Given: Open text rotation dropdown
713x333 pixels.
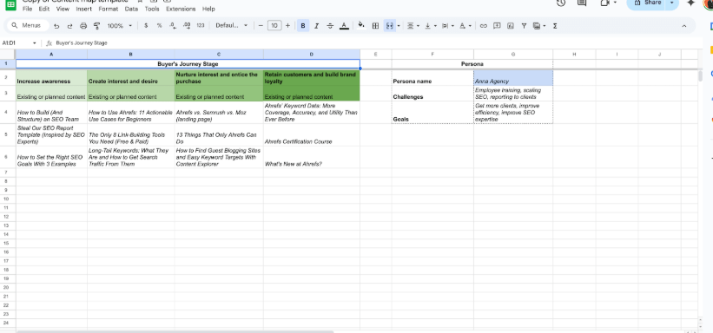Looking at the screenshot, I should pos(465,26).
